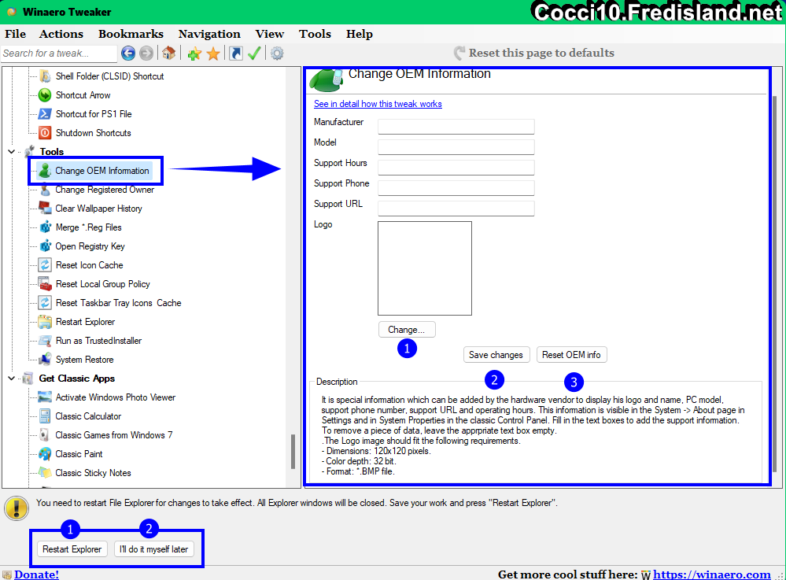Open the Actions menu

click(61, 34)
